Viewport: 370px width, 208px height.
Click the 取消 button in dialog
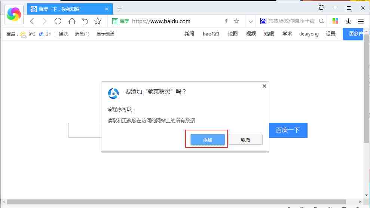point(245,140)
